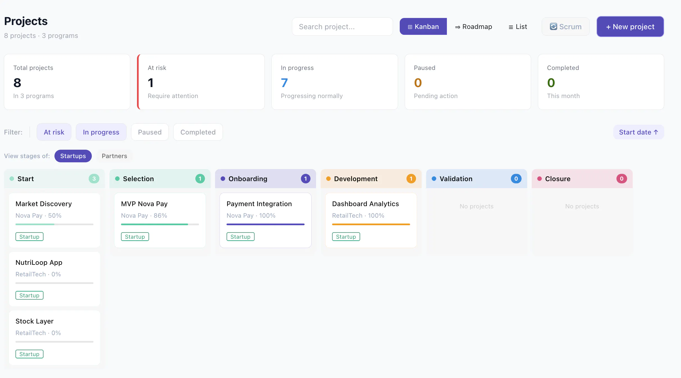This screenshot has width=681, height=378.
Task: Open the Dashboard Analytics project title
Action: pyautogui.click(x=365, y=204)
